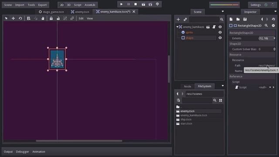
Task: Toggle visibility of the enemy_kamikaze node
Action: pos(220,27)
